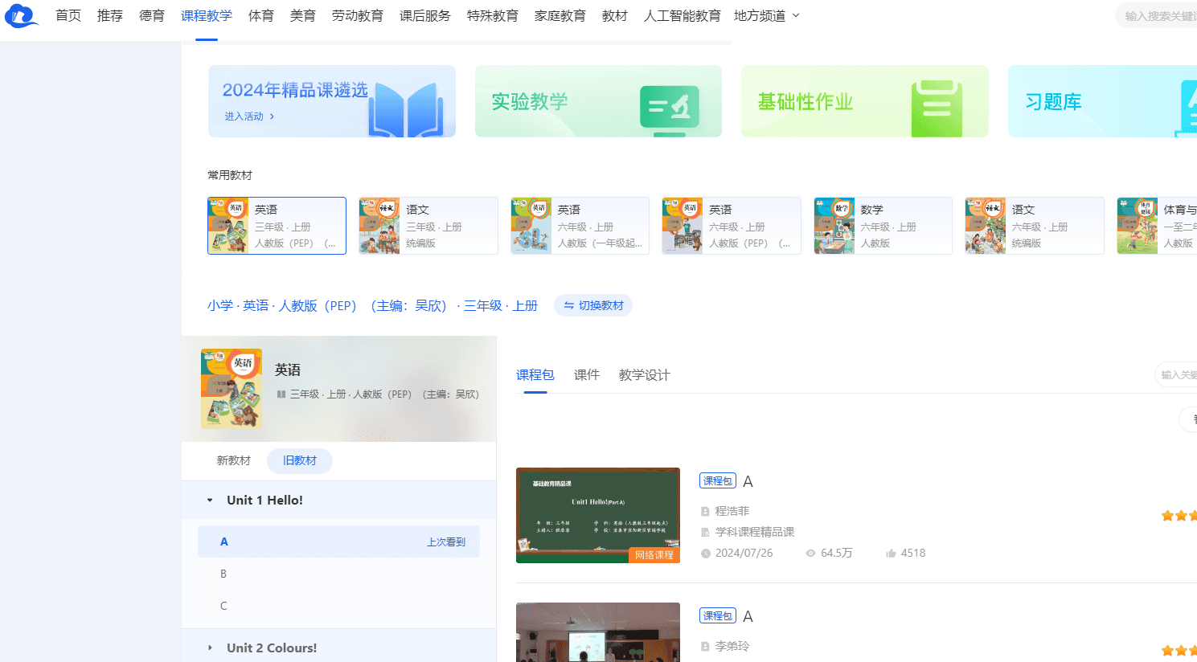1197x662 pixels.
Task: Click the clipboard icon on 基础性作业
Action: tap(937, 108)
